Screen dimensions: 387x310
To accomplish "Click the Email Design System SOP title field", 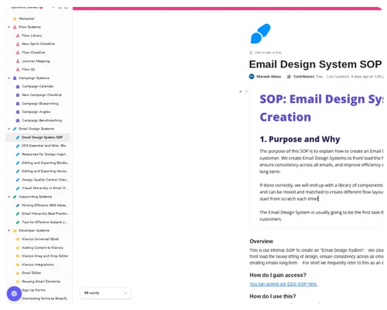I will tap(315, 64).
